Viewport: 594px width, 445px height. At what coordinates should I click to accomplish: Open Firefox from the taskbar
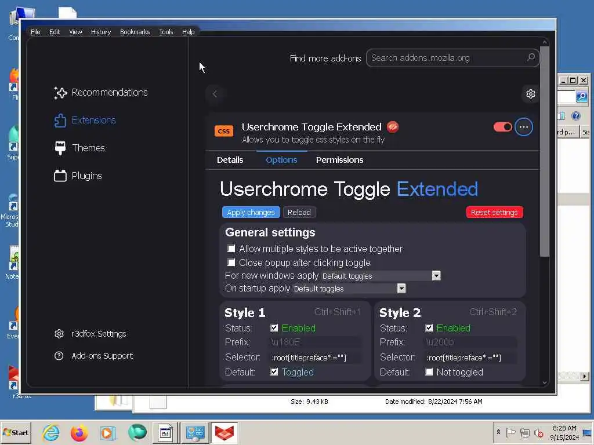pyautogui.click(x=79, y=432)
